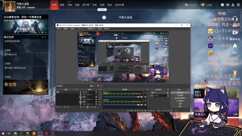
Task: Click the refresh icon beside 可爱大派送
Action: (x=104, y=18)
